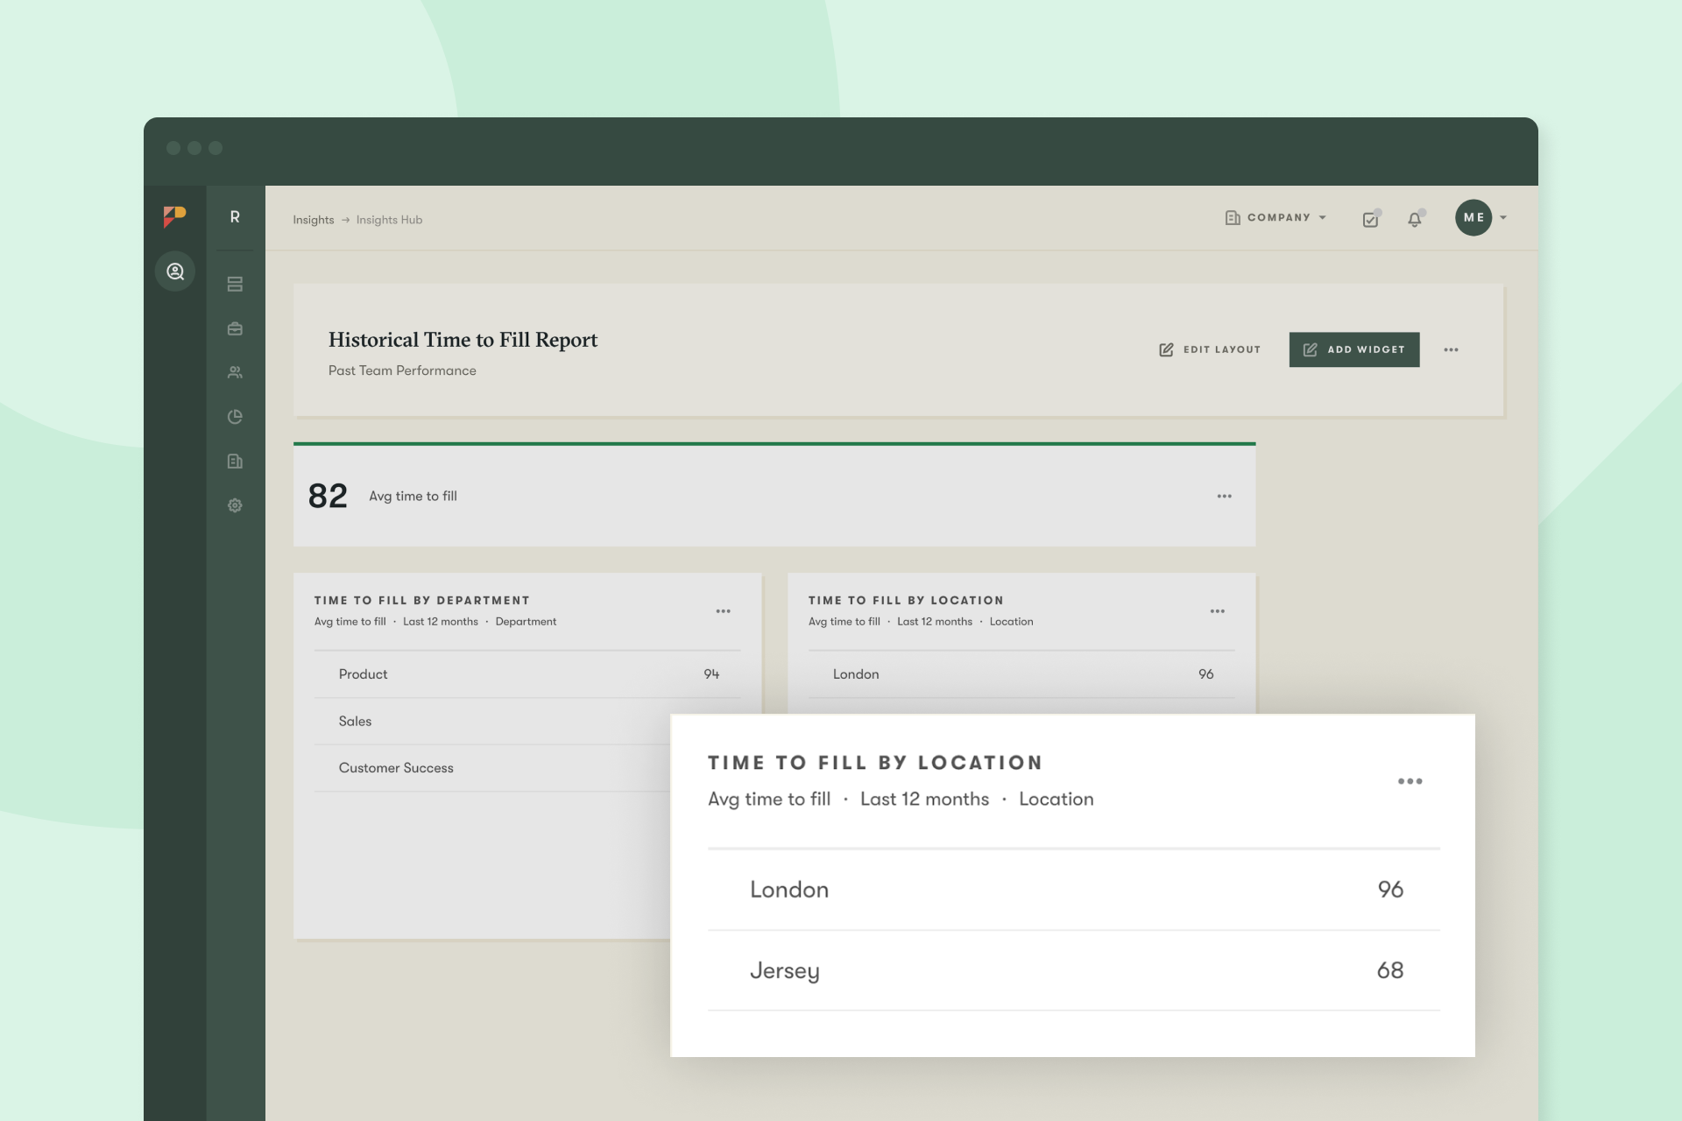The image size is (1682, 1121).
Task: Open Settings via the gear icon
Action: pyautogui.click(x=235, y=505)
